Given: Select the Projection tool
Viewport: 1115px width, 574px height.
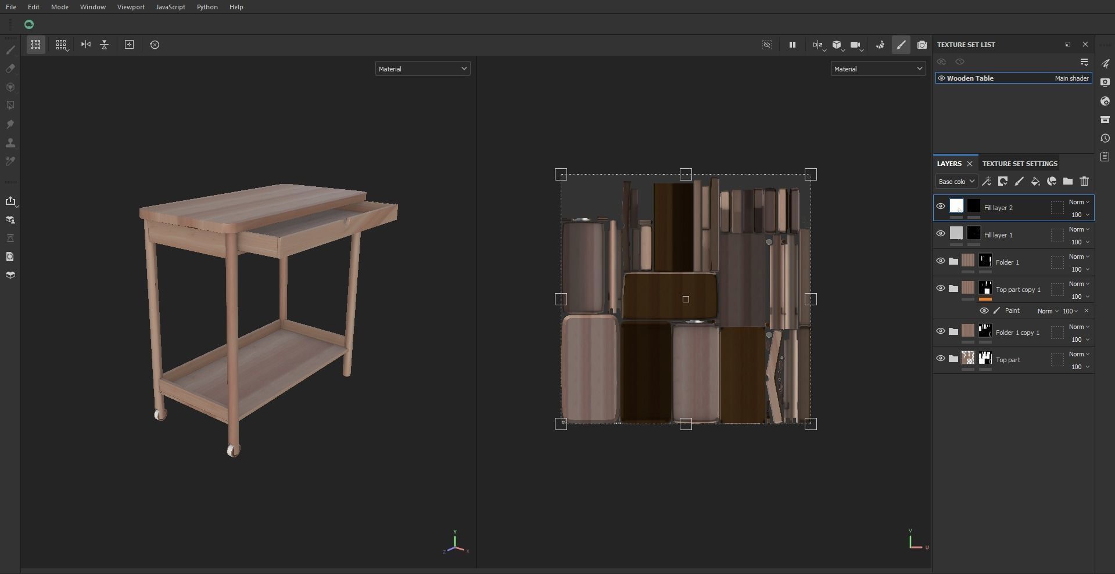Looking at the screenshot, I should click(10, 87).
